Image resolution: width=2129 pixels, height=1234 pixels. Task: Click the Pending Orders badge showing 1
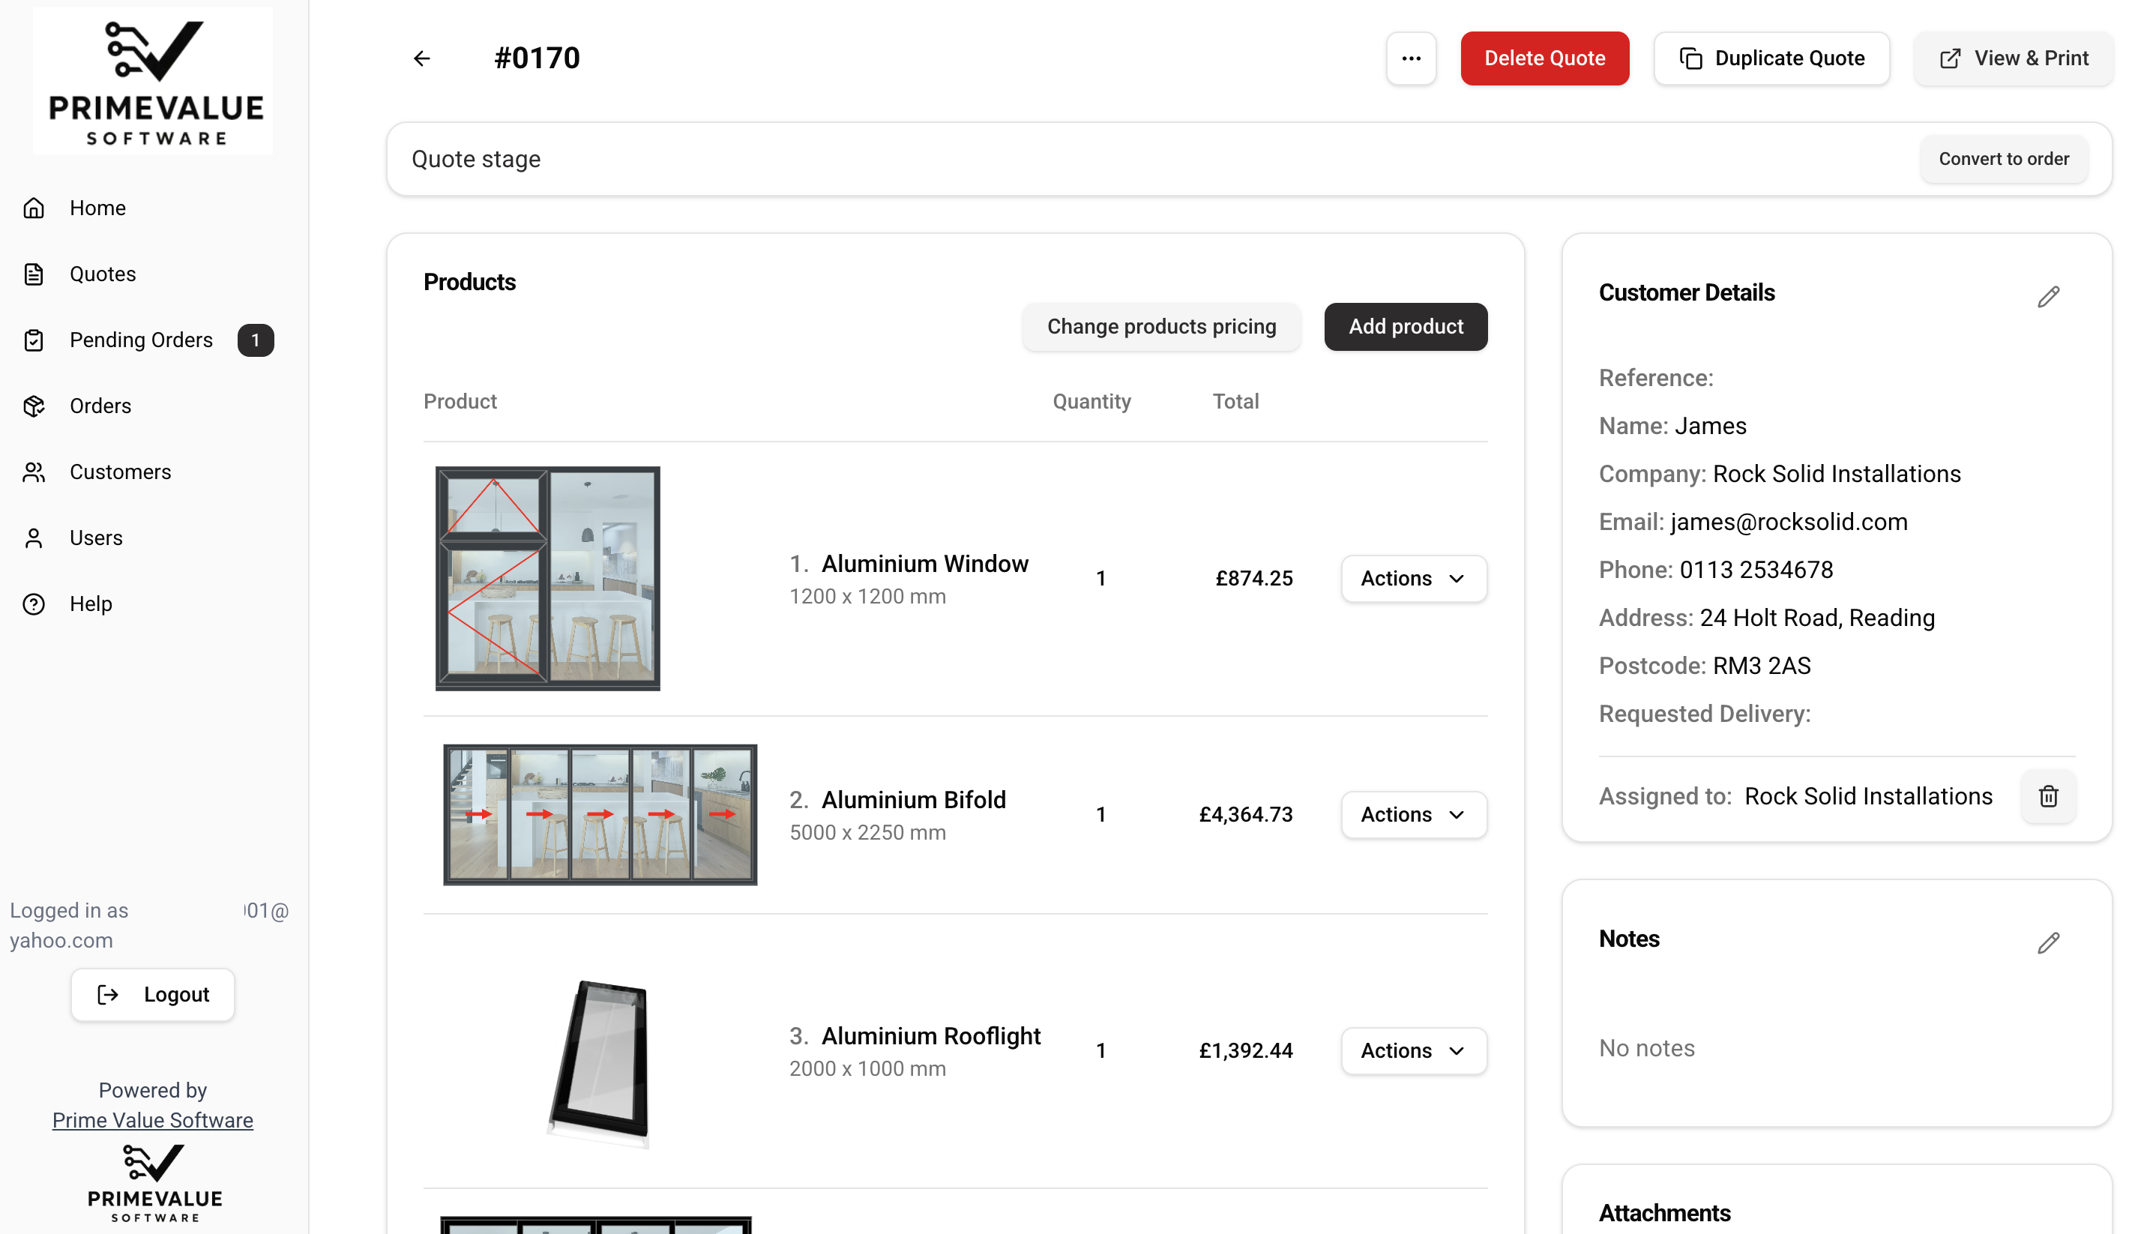(255, 340)
